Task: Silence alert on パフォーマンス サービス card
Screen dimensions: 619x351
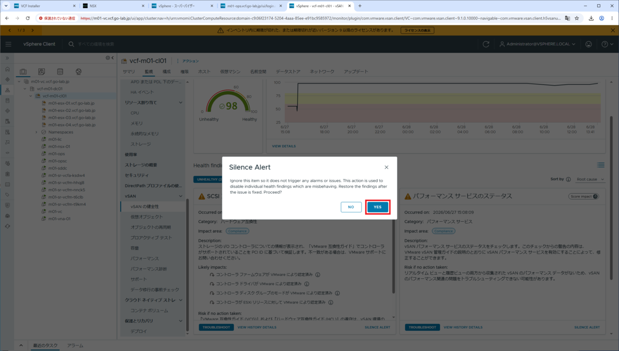Action: [x=587, y=327]
